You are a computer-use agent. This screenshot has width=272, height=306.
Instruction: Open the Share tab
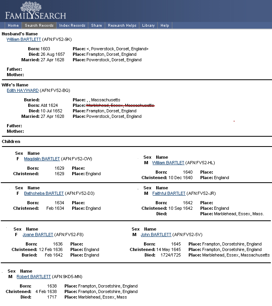click(96, 26)
